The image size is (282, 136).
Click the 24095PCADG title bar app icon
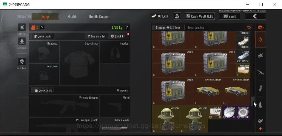5,4
